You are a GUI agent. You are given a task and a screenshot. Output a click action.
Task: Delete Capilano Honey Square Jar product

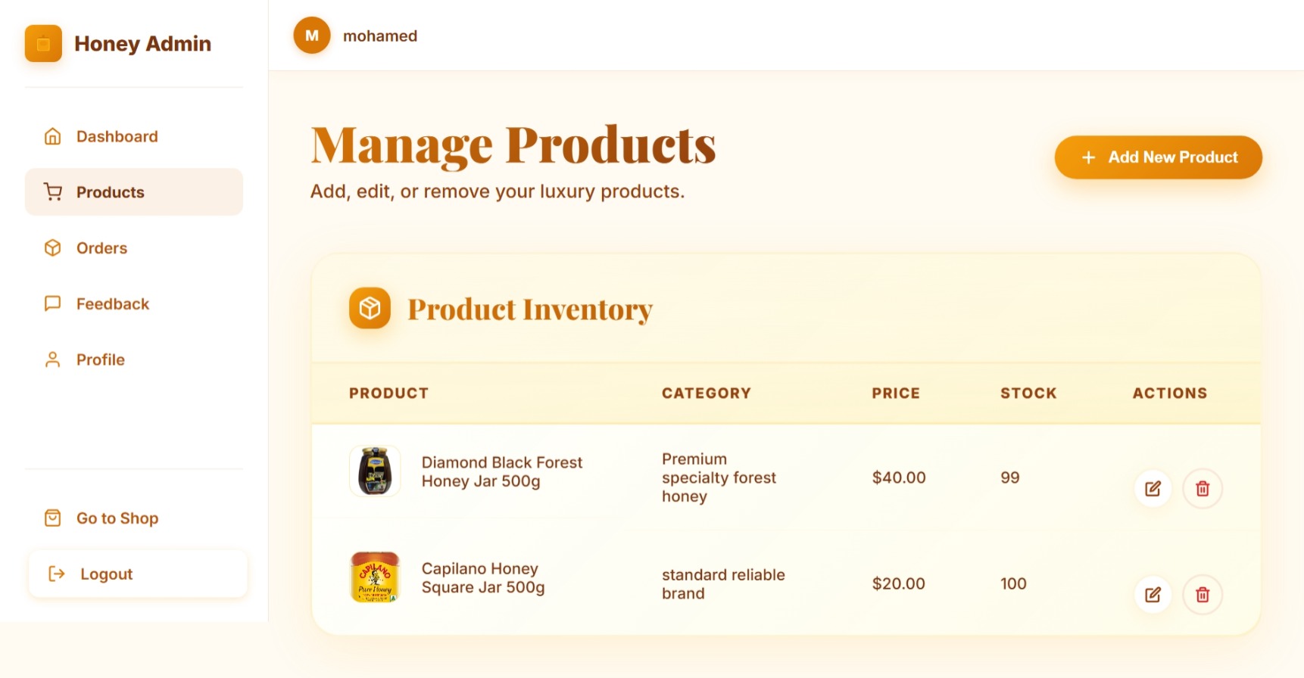pos(1203,595)
